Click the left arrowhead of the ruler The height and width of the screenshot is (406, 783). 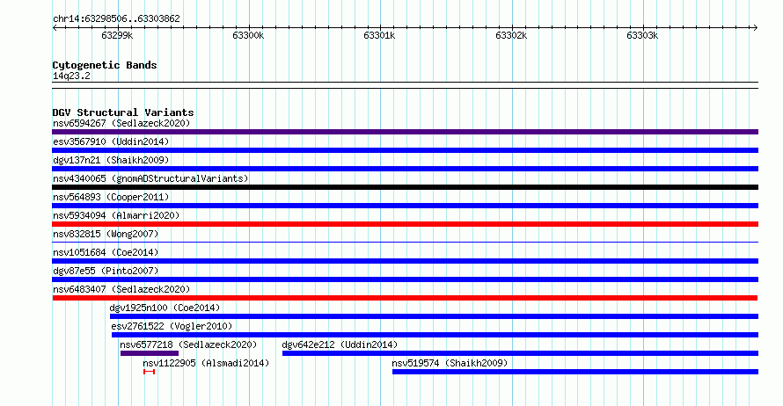click(x=55, y=27)
